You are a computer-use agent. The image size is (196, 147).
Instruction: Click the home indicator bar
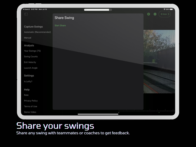[x=98, y=114]
